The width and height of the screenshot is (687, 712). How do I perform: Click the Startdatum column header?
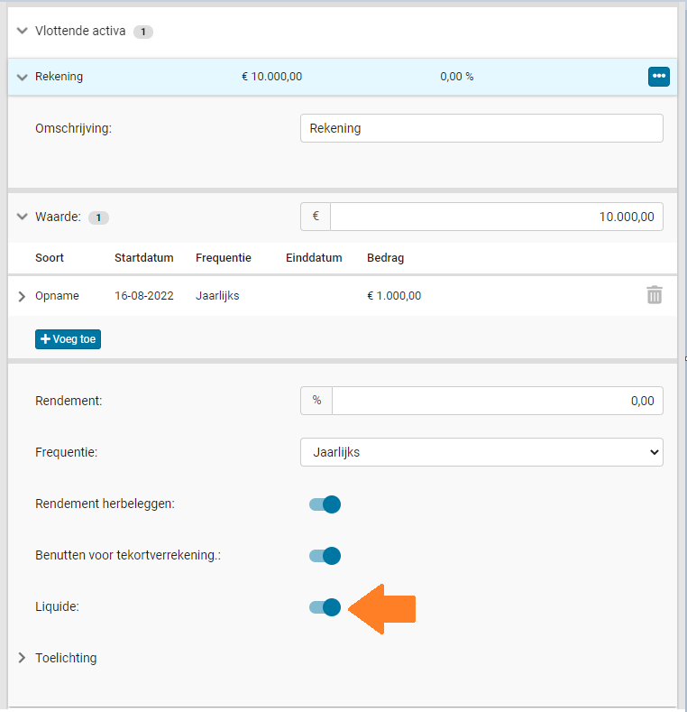(144, 258)
